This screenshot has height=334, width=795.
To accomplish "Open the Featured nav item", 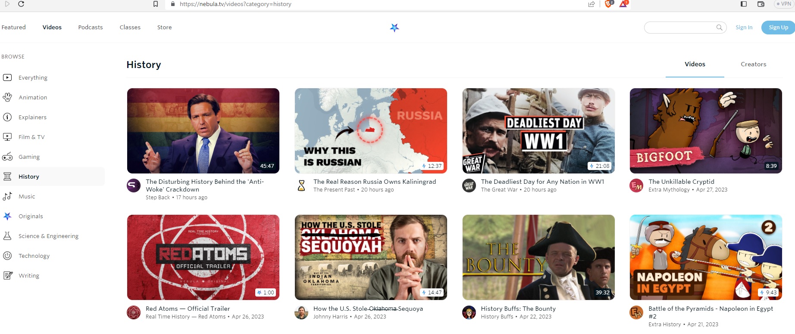I will [13, 27].
